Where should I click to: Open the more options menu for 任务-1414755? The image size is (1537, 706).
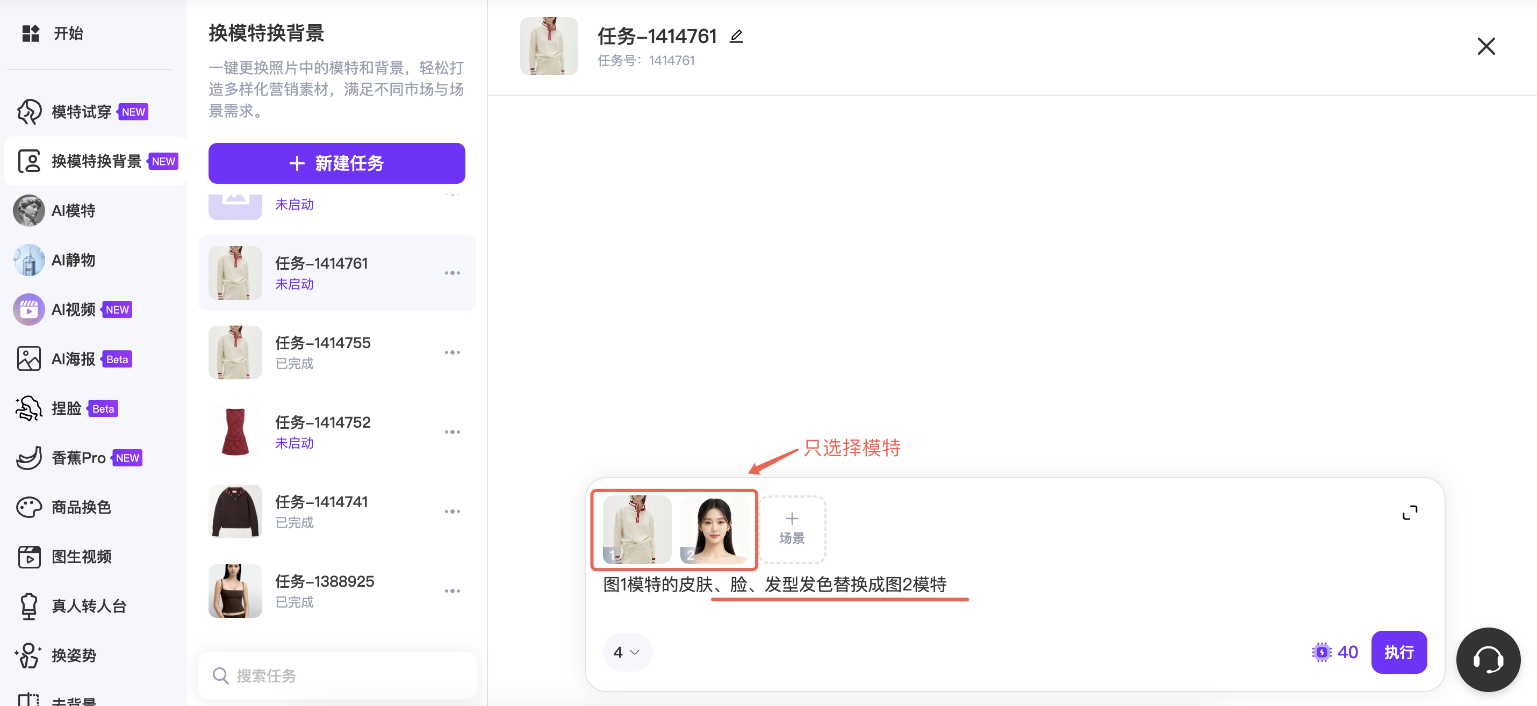click(453, 352)
